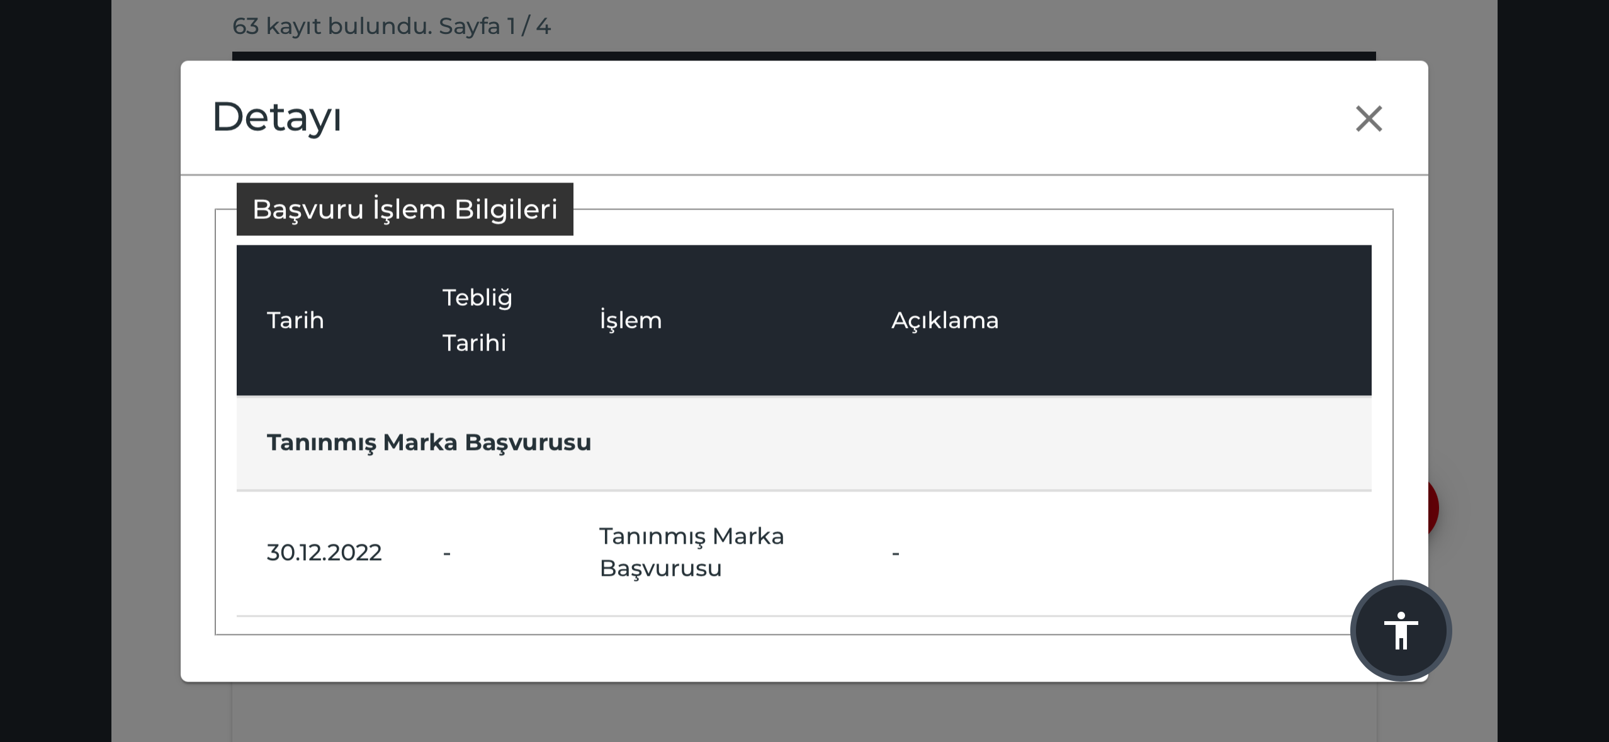The height and width of the screenshot is (742, 1609).
Task: Select the Tarih column header
Action: 295,320
